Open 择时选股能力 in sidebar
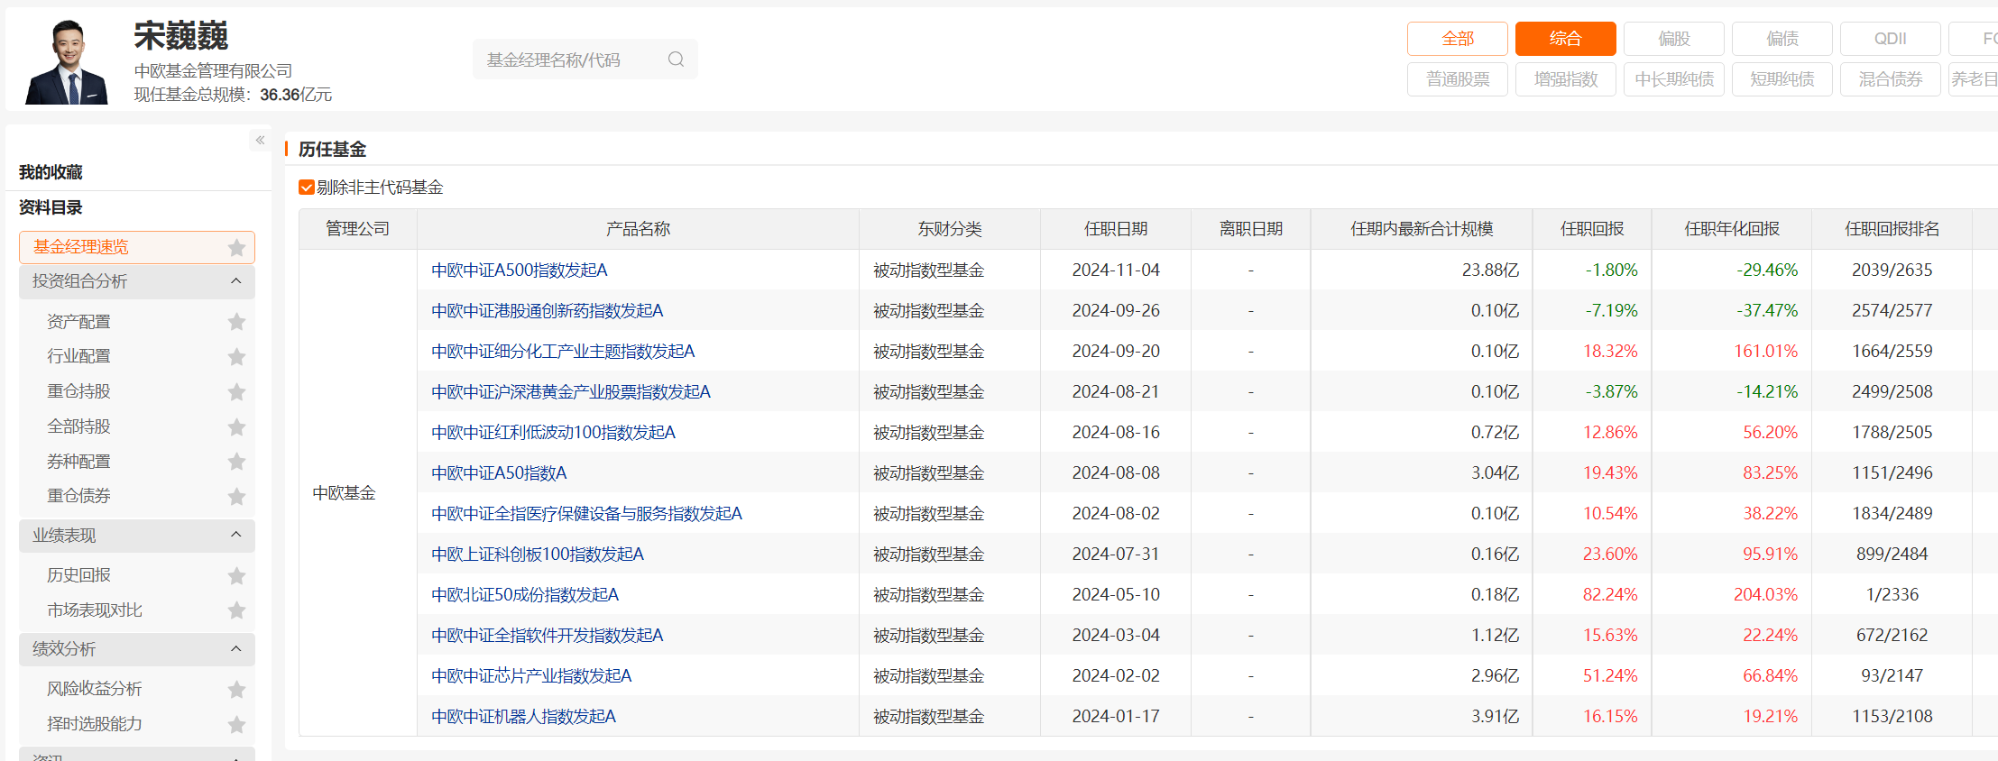1998x761 pixels. 95,724
